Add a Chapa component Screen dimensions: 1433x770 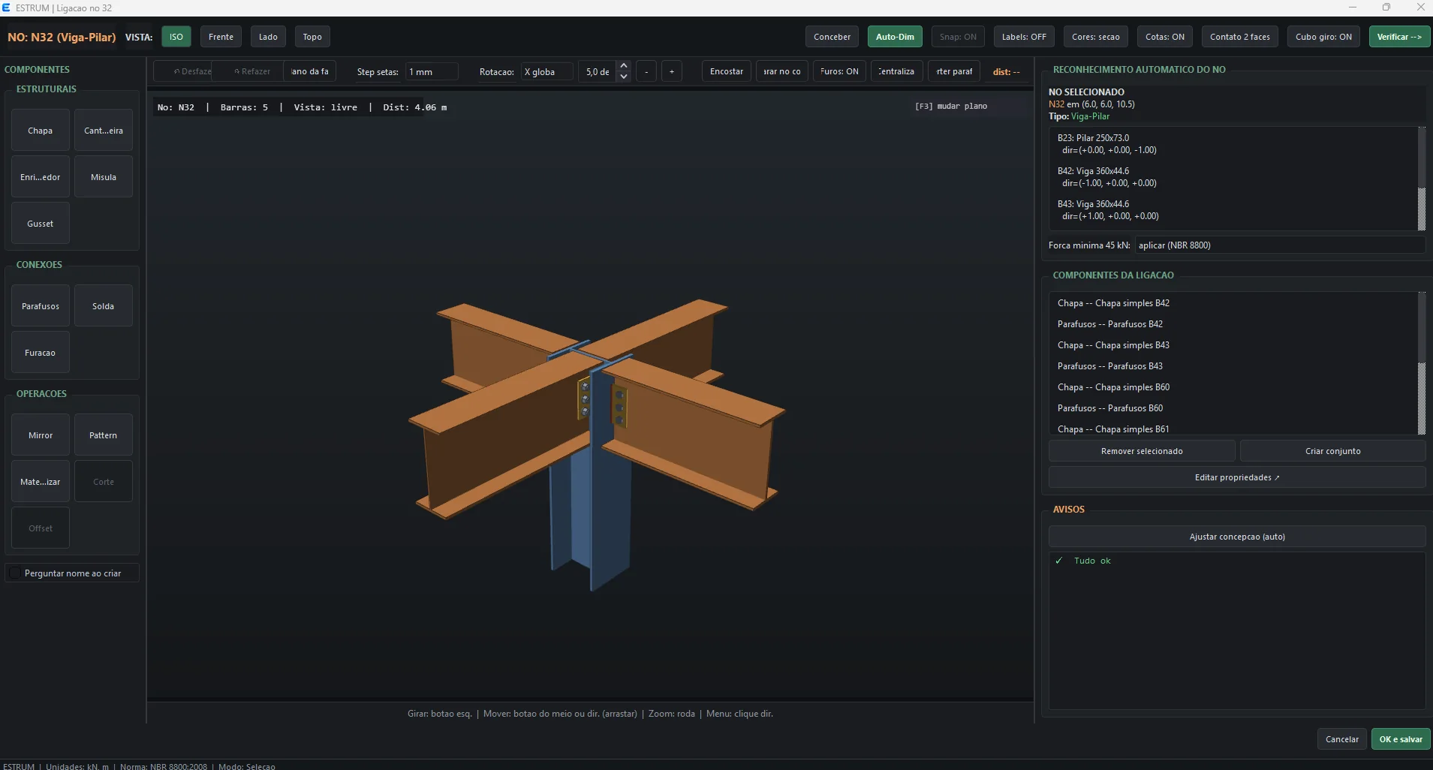(x=41, y=131)
